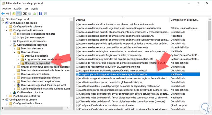
Task: Select 'Apagado: borrar el archivo de paginación' policy
Action: coord(113,71)
